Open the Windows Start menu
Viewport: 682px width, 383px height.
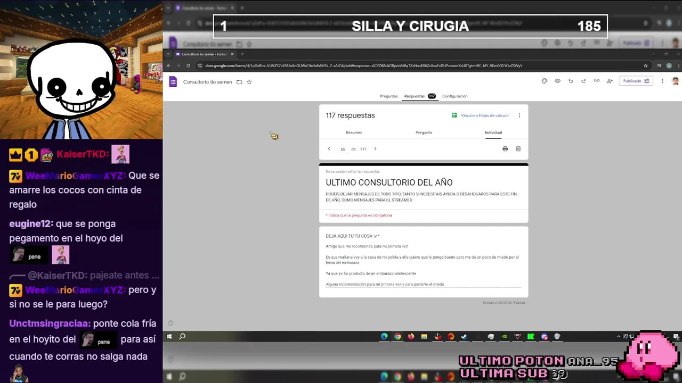pos(169,336)
